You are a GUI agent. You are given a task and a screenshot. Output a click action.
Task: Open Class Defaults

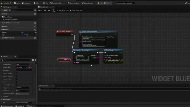pos(87,3)
